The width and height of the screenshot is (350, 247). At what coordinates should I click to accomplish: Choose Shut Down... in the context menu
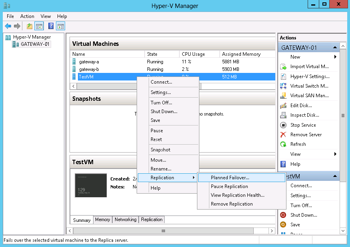coord(168,112)
